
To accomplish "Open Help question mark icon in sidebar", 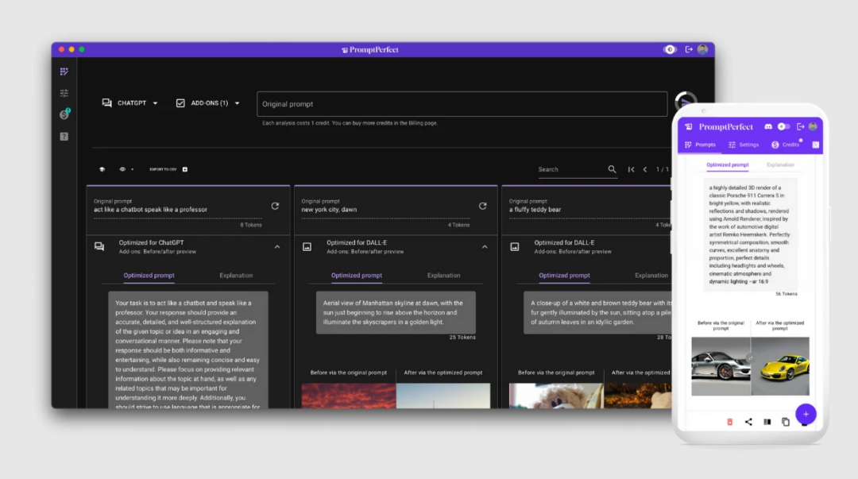I will click(x=64, y=137).
